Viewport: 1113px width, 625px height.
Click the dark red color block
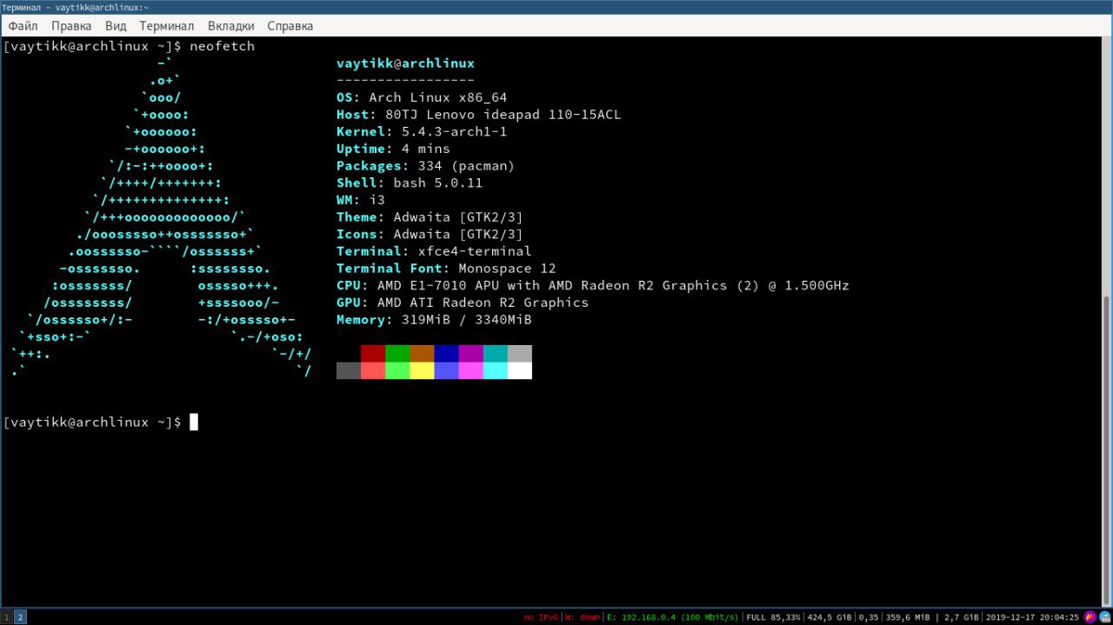[373, 354]
